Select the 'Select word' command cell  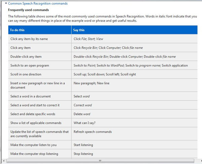point(134,96)
